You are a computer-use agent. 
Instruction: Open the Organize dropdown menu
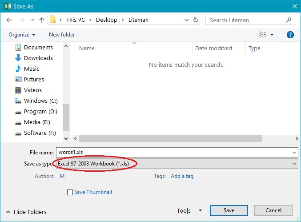click(21, 35)
